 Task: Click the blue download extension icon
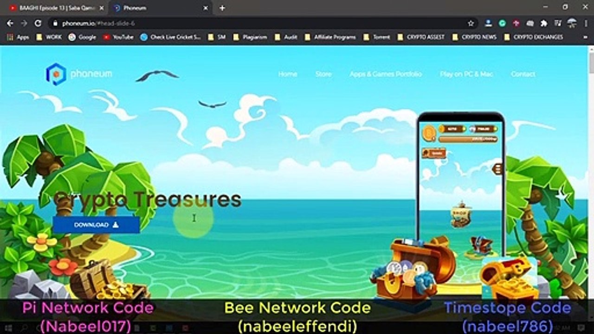(488, 23)
